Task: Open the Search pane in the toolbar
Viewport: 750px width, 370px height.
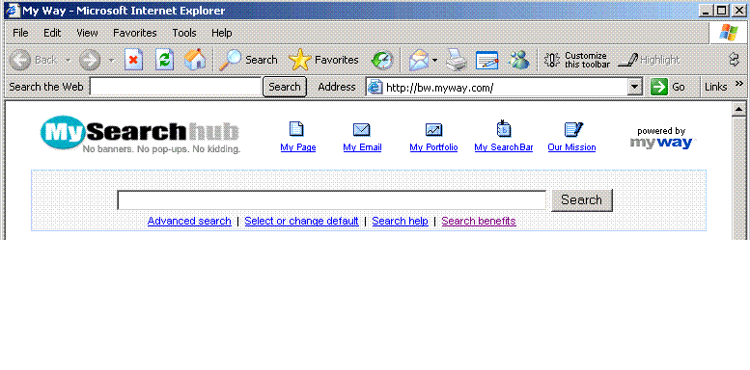Action: (x=248, y=60)
